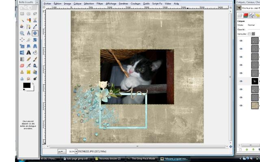The image size is (260, 162).
Task: Click the canvas horizontal scrollbar
Action: click(137, 147)
